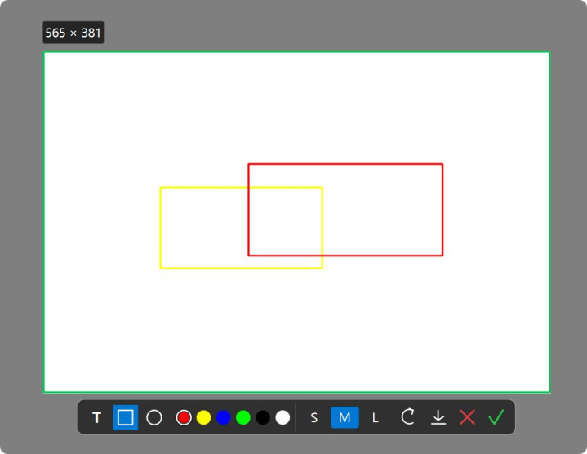
Task: Choose the yellow color swatch
Action: click(x=203, y=417)
